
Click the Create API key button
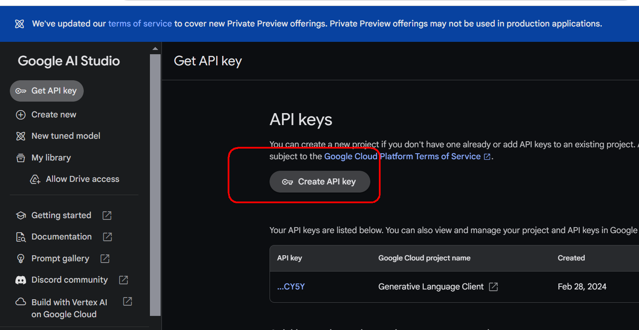pyautogui.click(x=319, y=182)
